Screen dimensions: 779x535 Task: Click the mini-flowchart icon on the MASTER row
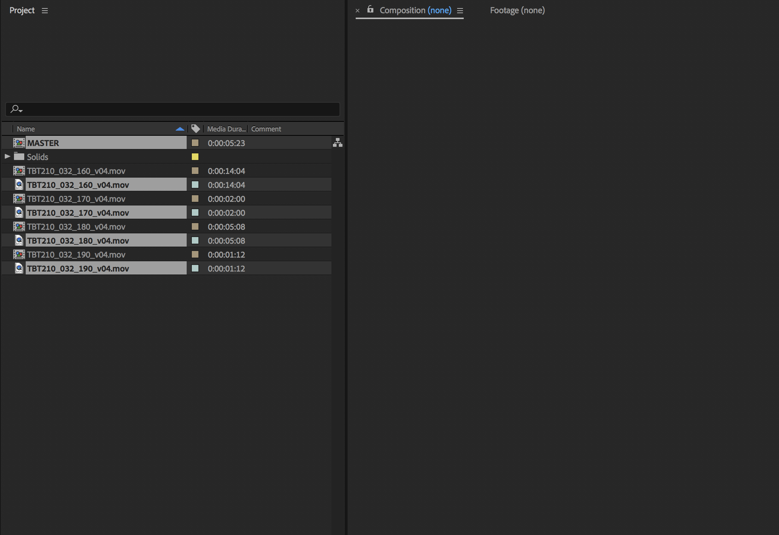point(338,143)
